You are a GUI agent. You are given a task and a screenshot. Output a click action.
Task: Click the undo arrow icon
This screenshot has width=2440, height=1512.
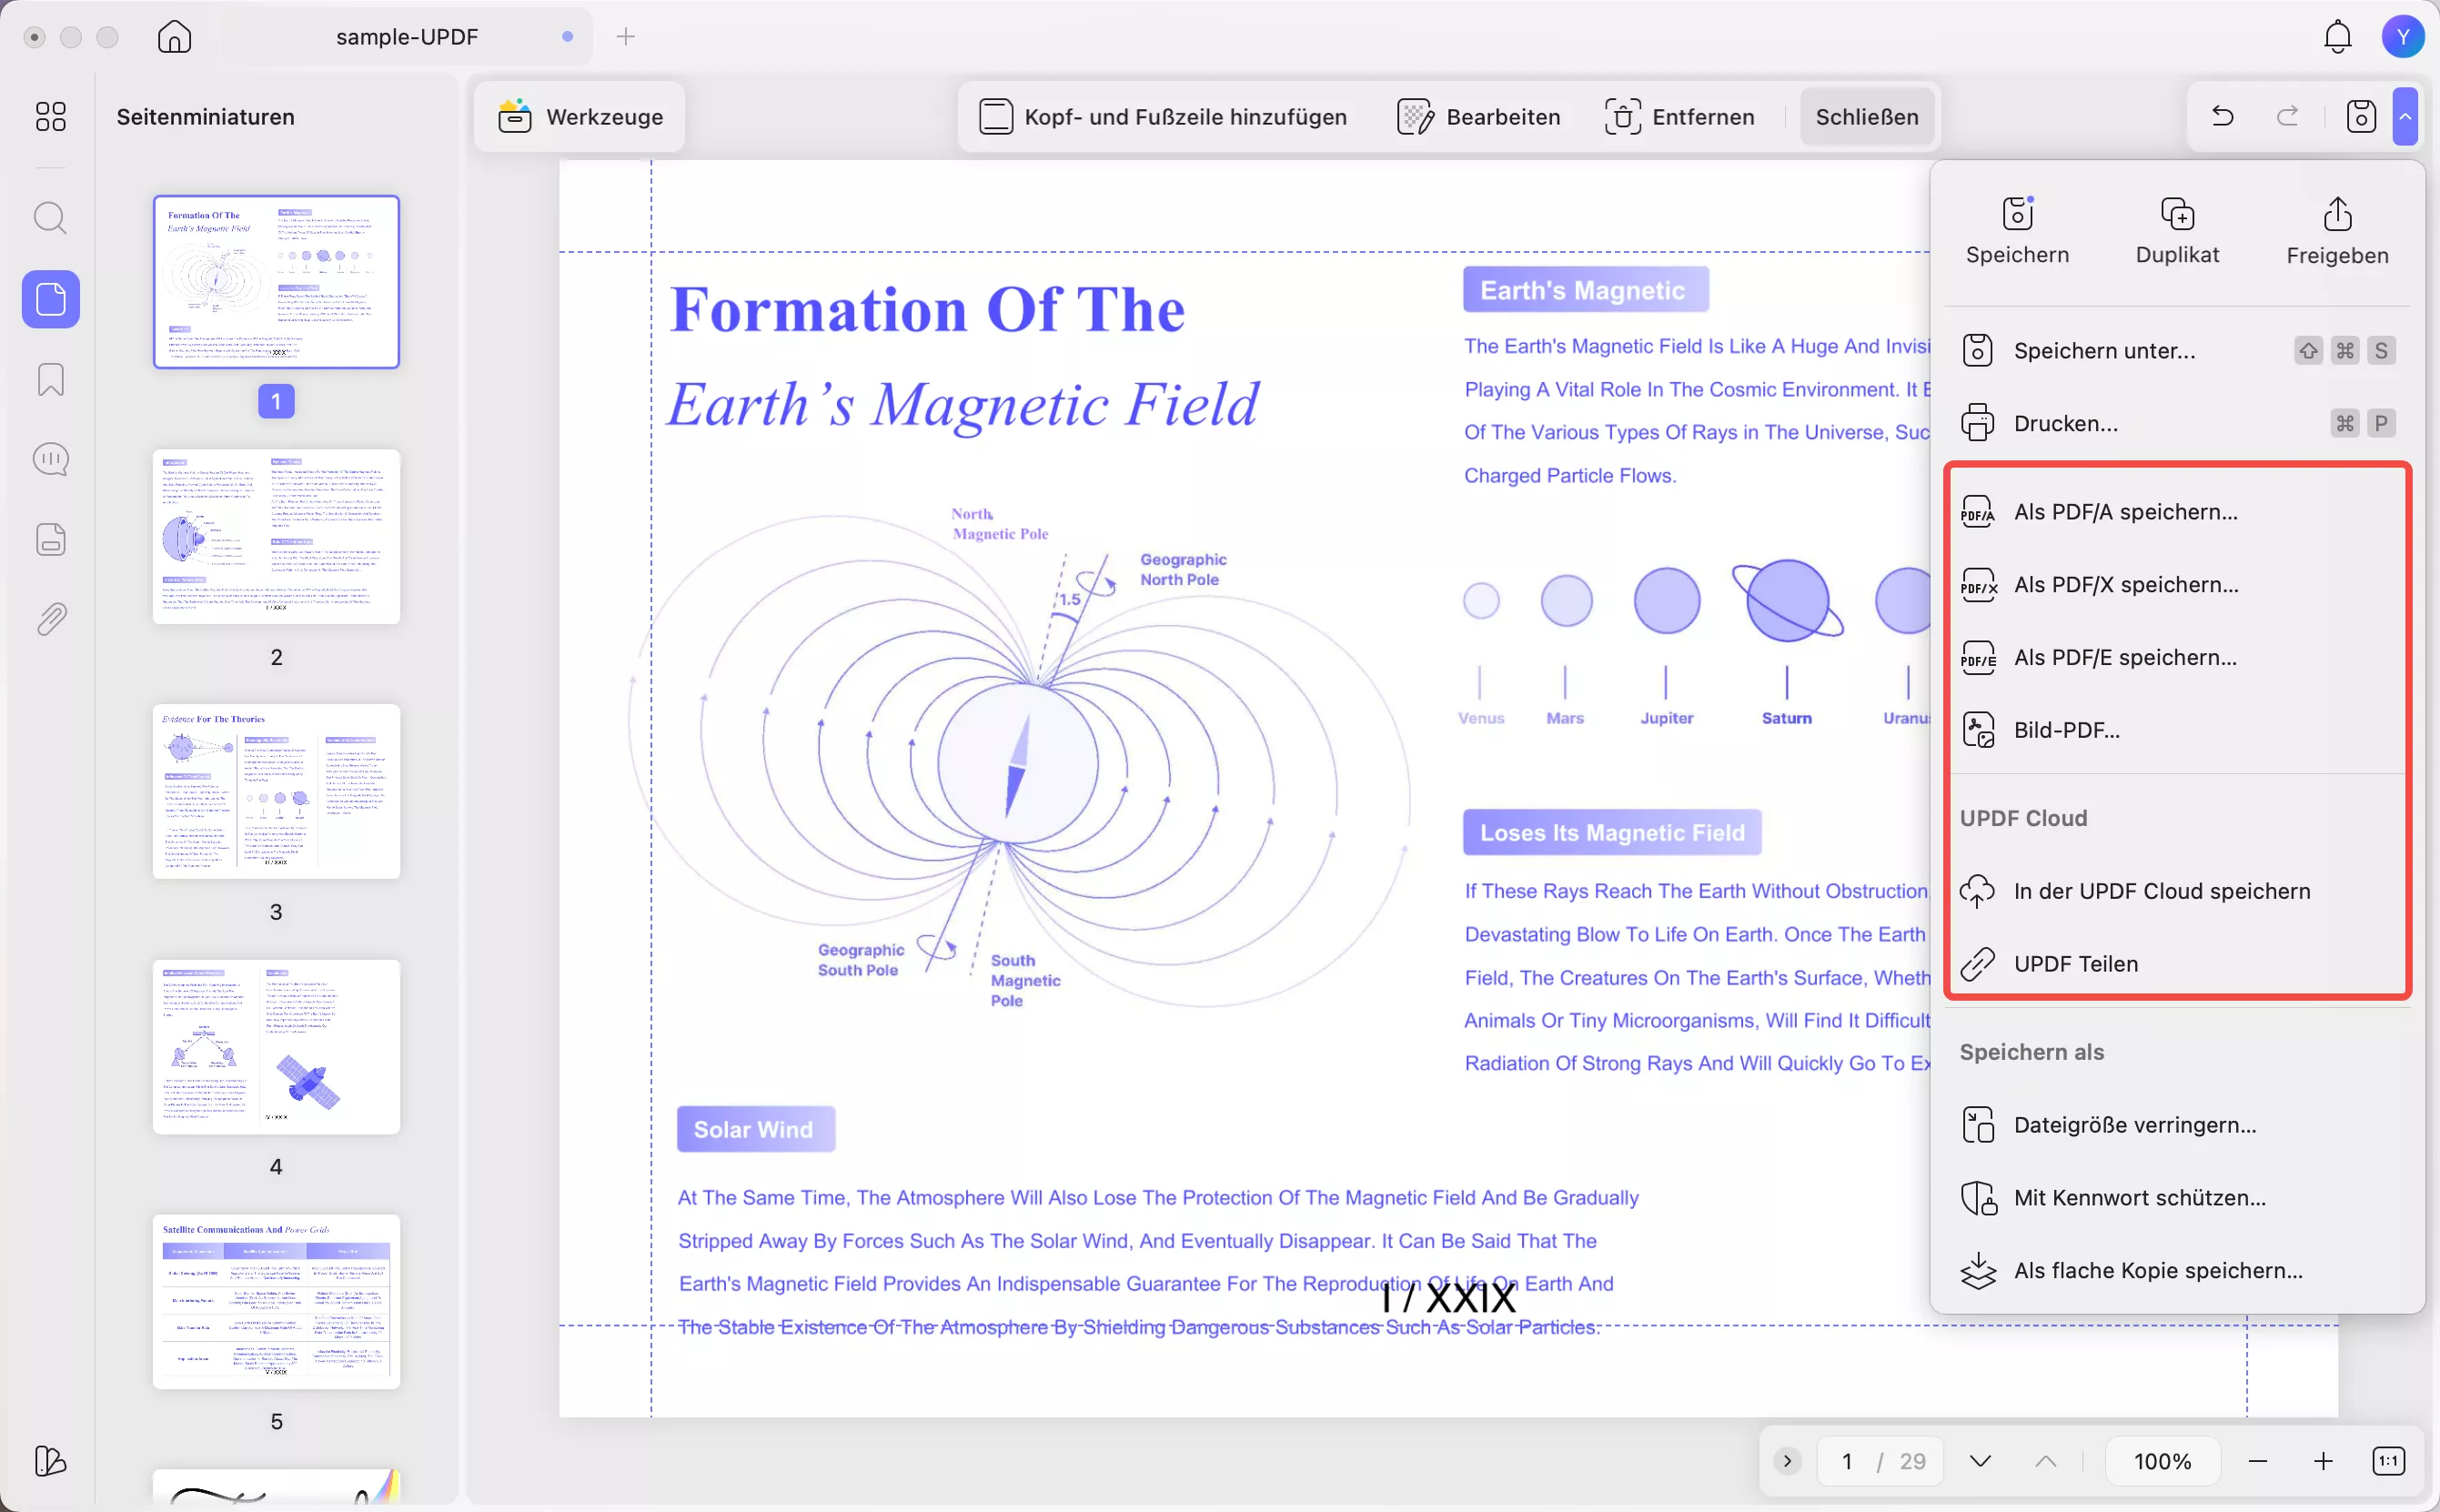pos(2222,117)
